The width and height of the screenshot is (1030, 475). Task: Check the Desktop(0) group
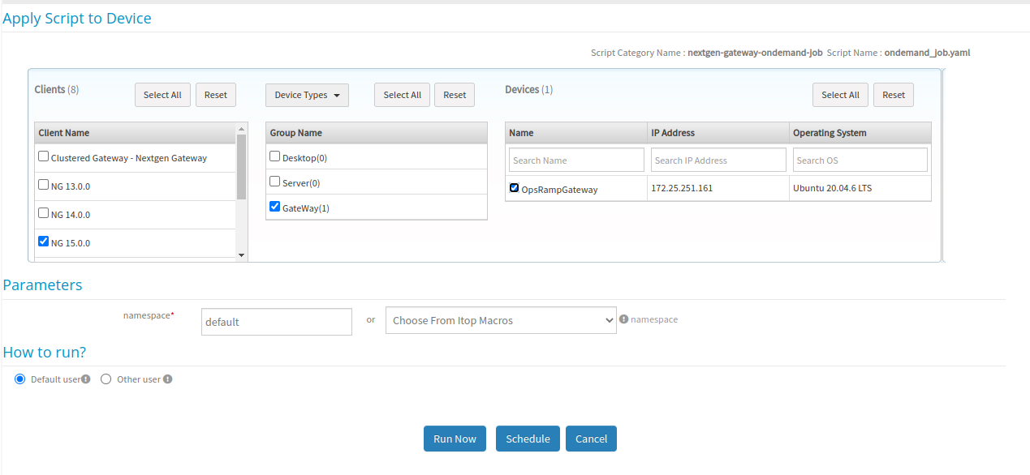click(x=274, y=155)
